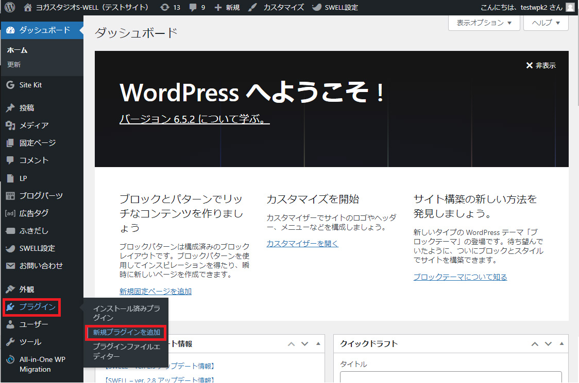Open the ヘルプ dropdown
579x383 pixels.
(546, 23)
